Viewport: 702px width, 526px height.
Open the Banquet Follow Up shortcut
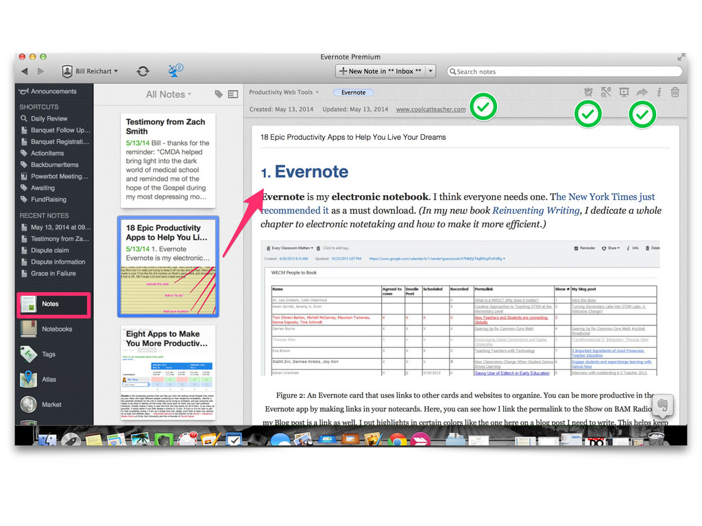pyautogui.click(x=56, y=130)
